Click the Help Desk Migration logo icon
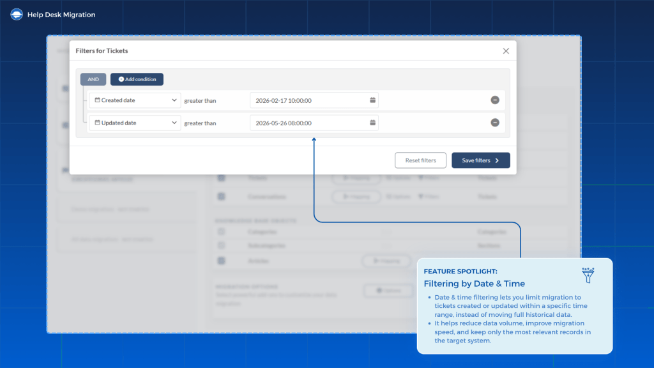The width and height of the screenshot is (654, 368). [x=17, y=15]
